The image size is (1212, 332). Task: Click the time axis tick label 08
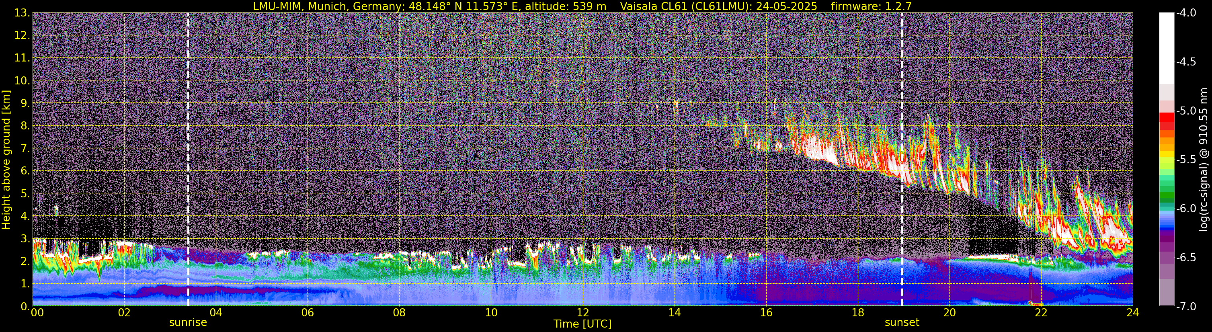400,313
